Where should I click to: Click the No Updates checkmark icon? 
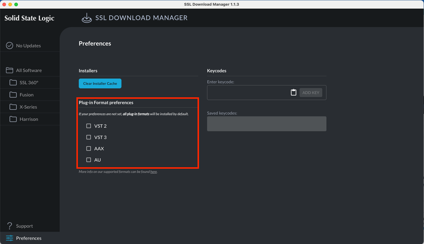pos(10,46)
